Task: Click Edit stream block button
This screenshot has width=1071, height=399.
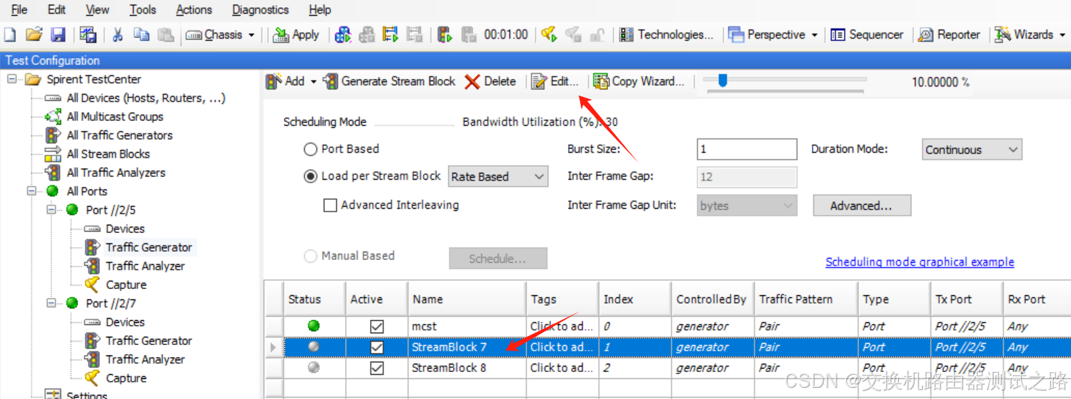Action: pos(555,82)
